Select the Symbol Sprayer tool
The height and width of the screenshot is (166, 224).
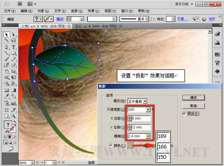point(6,103)
